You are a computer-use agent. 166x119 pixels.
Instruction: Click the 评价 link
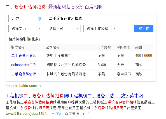pyautogui.click(x=86, y=114)
